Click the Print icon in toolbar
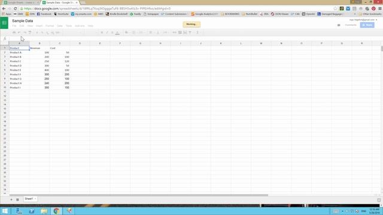Image resolution: width=383 pixels, height=215 pixels. (x=14, y=32)
